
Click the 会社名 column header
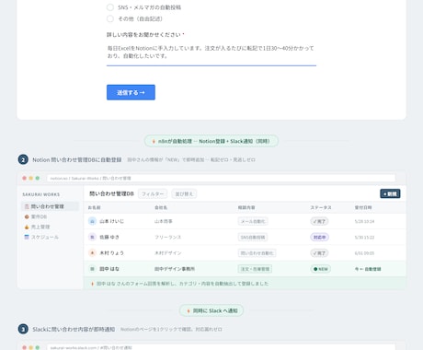click(161, 208)
